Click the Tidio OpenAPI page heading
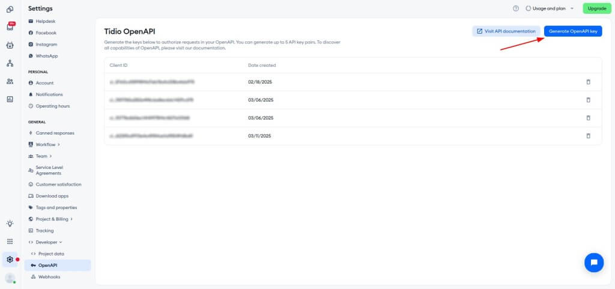The image size is (615, 289). 130,31
